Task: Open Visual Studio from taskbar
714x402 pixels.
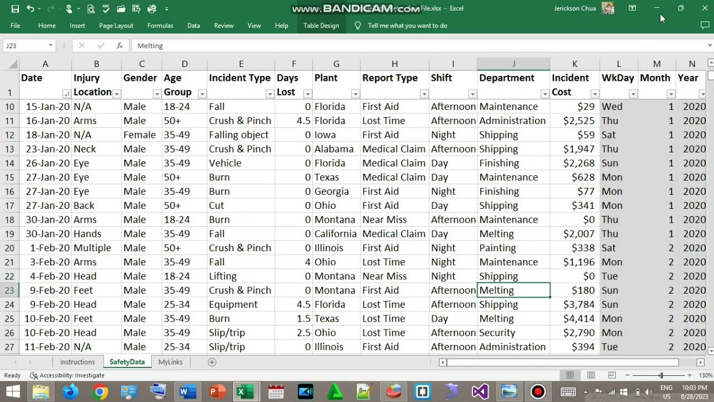Action: 480,392
